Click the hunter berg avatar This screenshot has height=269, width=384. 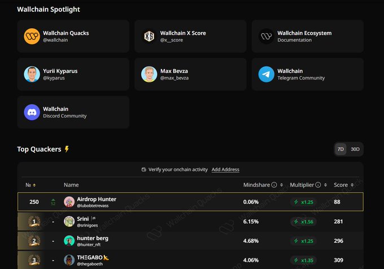(x=69, y=241)
